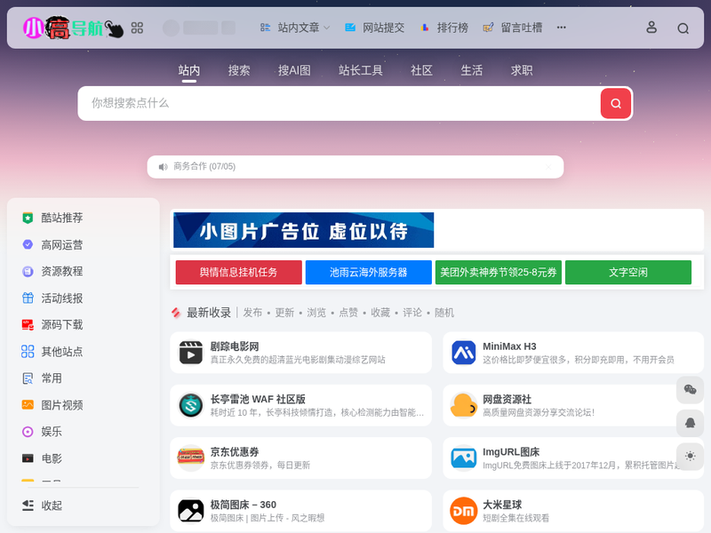Click the 文字空闲 green button
The width and height of the screenshot is (711, 533).
pos(628,273)
